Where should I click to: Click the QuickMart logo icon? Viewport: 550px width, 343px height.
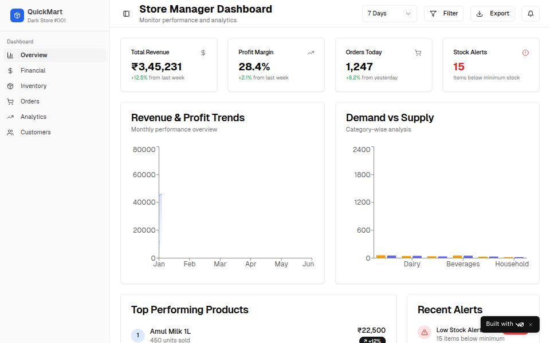[x=17, y=15]
